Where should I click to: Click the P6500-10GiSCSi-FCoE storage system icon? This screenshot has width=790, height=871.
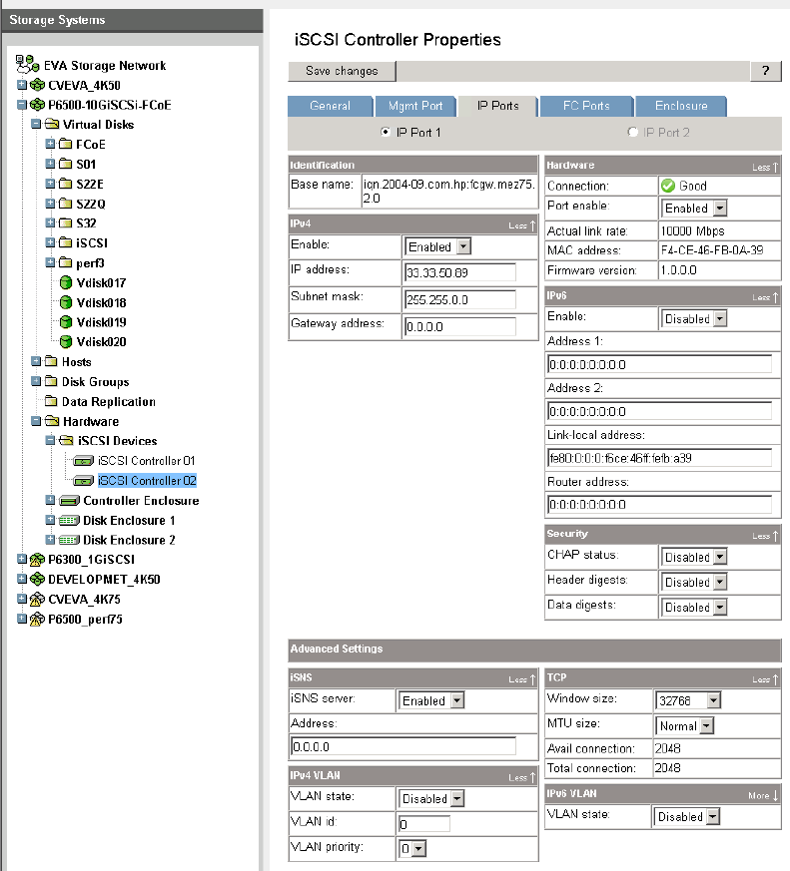pyautogui.click(x=37, y=105)
